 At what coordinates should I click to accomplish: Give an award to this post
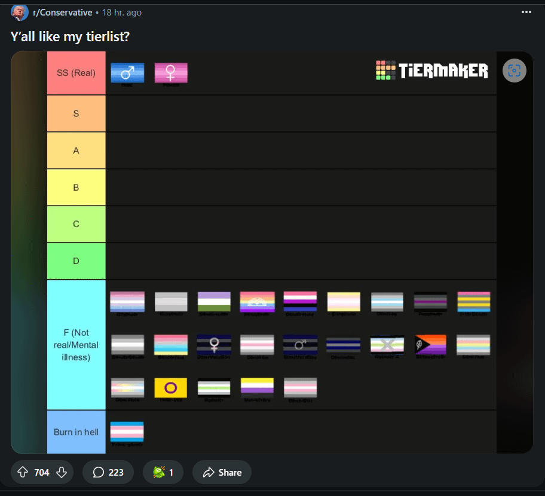163,472
